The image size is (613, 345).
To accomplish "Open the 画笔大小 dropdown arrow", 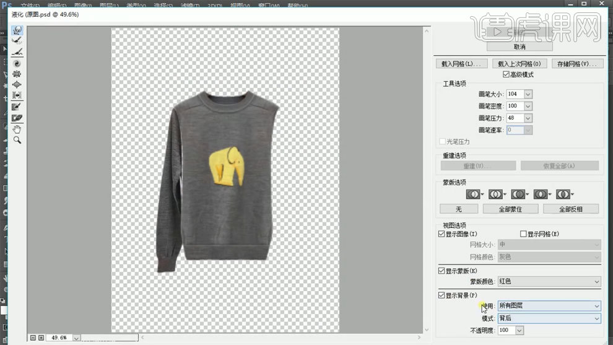I will (528, 94).
